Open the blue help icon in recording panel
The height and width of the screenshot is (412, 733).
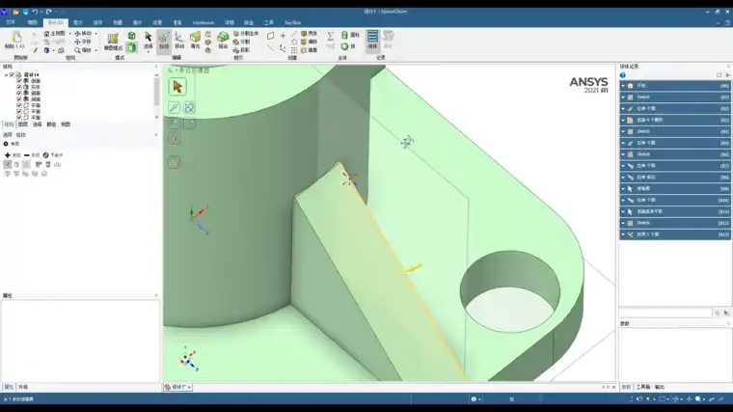pos(623,74)
